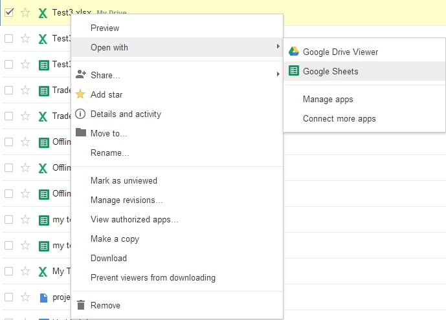Click the info icon next to Details and activity
Viewport: 446px width, 320px height.
(x=81, y=114)
